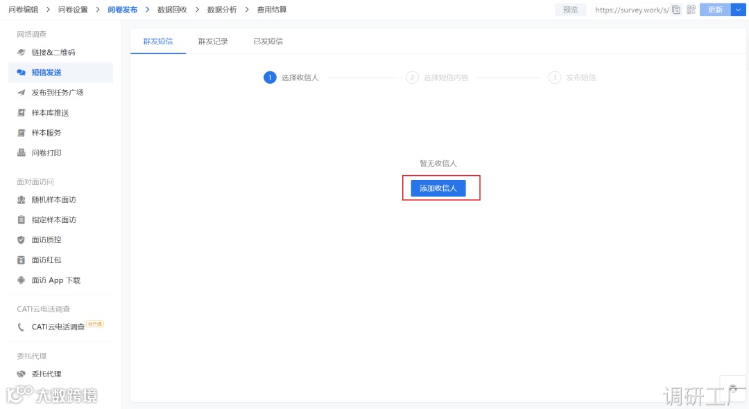Open 面访质控 sidebar item
Screen dimensions: 749x409
coord(60,239)
